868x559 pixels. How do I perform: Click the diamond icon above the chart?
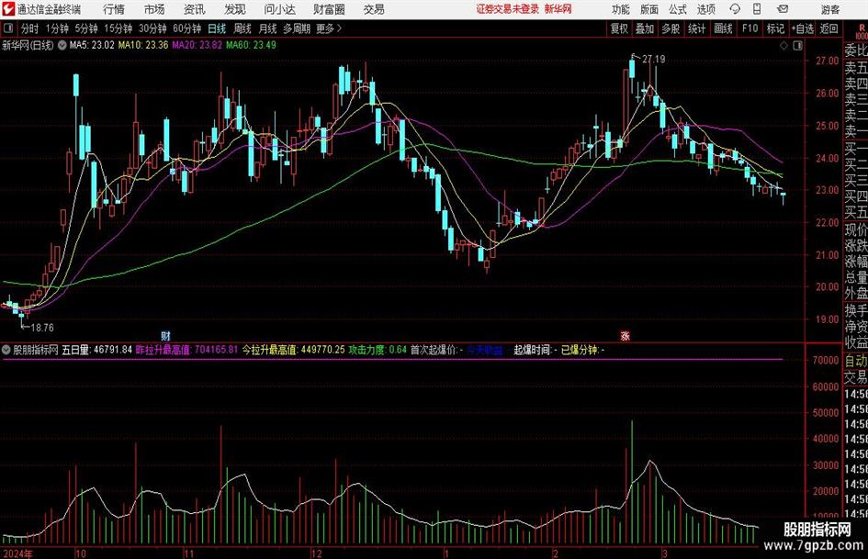coord(783,45)
